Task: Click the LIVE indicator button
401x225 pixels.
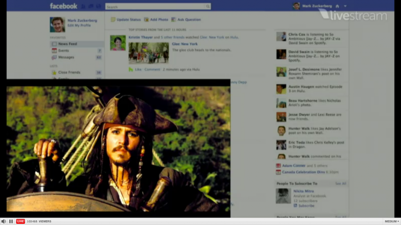Action: [x=20, y=221]
